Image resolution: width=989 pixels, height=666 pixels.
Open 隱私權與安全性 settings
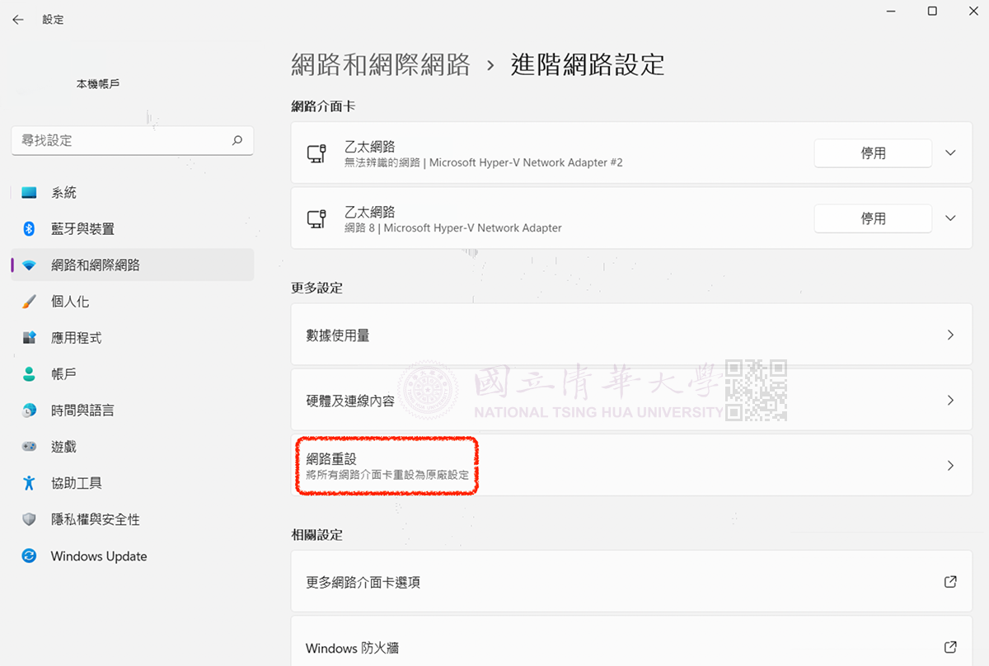[95, 519]
